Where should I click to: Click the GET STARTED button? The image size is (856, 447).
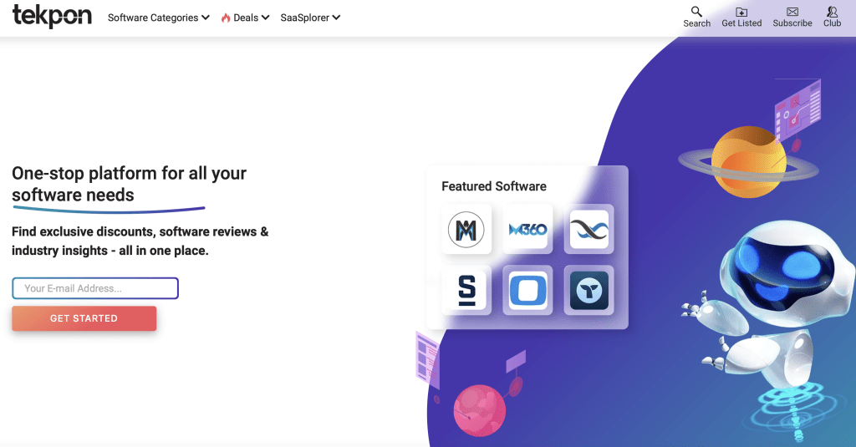pyautogui.click(x=84, y=318)
